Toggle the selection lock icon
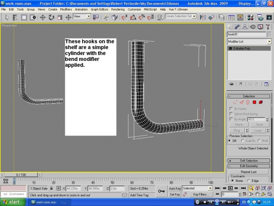Viewport: 274px width, 206px height. coord(51,188)
